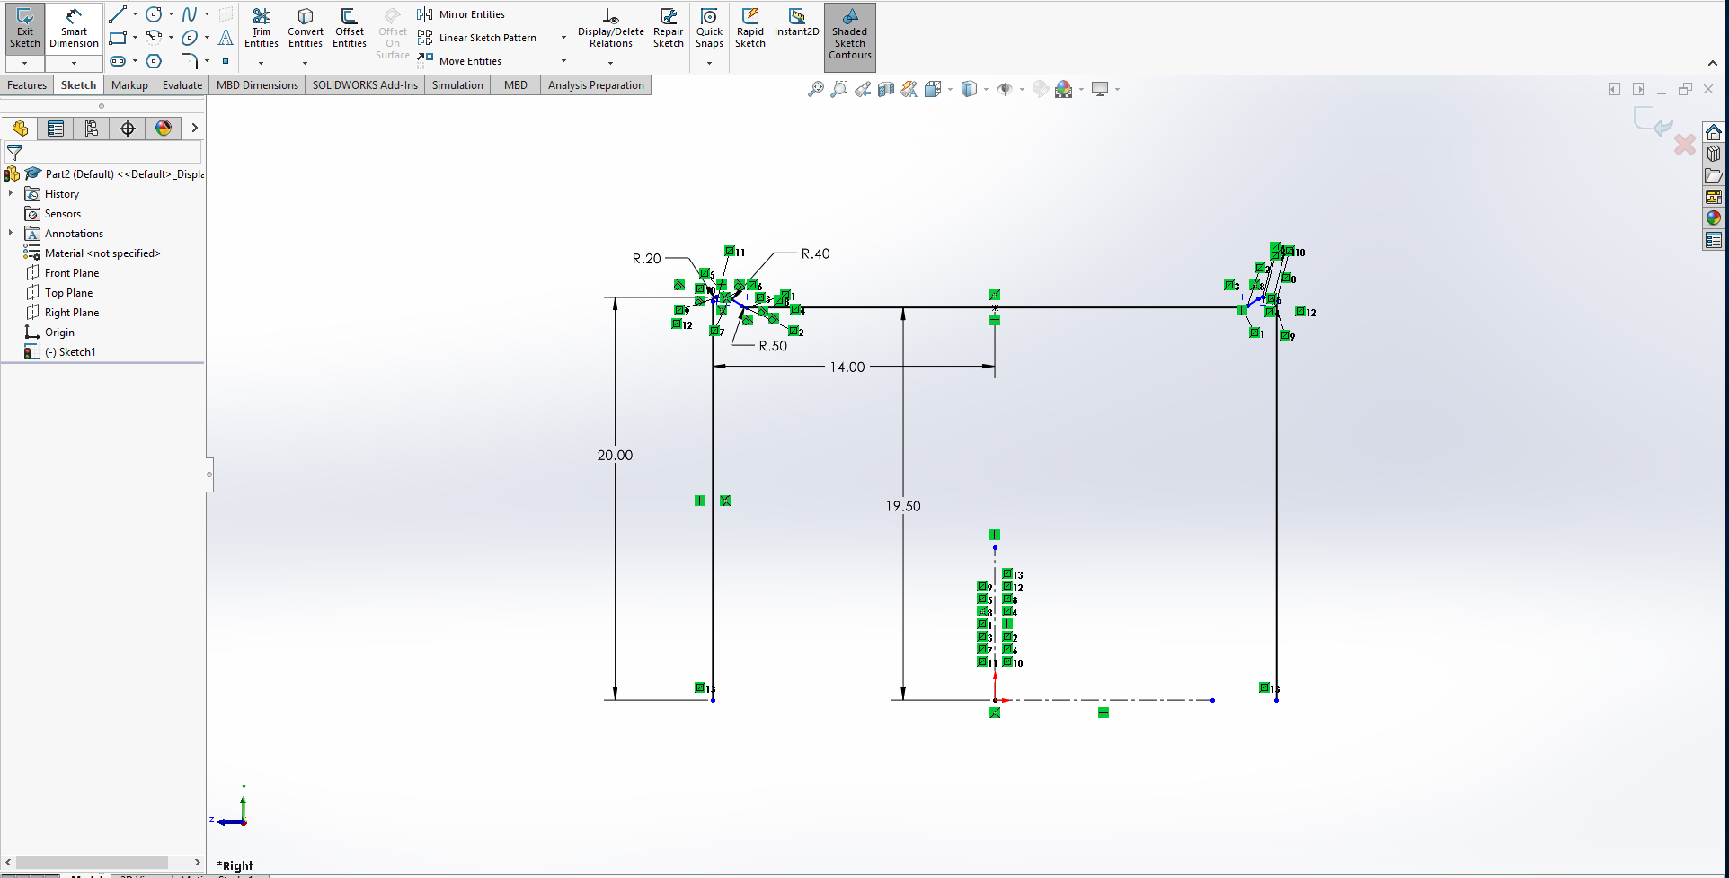Select the Top Plane
The image size is (1729, 878).
69,293
